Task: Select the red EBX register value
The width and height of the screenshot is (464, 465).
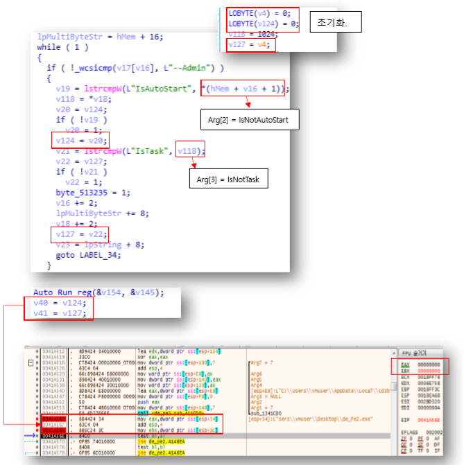Action: (x=429, y=371)
